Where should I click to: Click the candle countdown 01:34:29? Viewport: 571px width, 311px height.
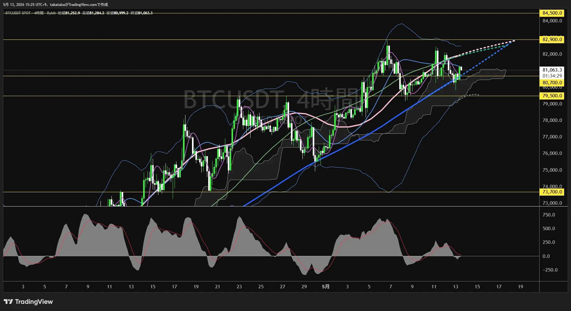point(552,76)
